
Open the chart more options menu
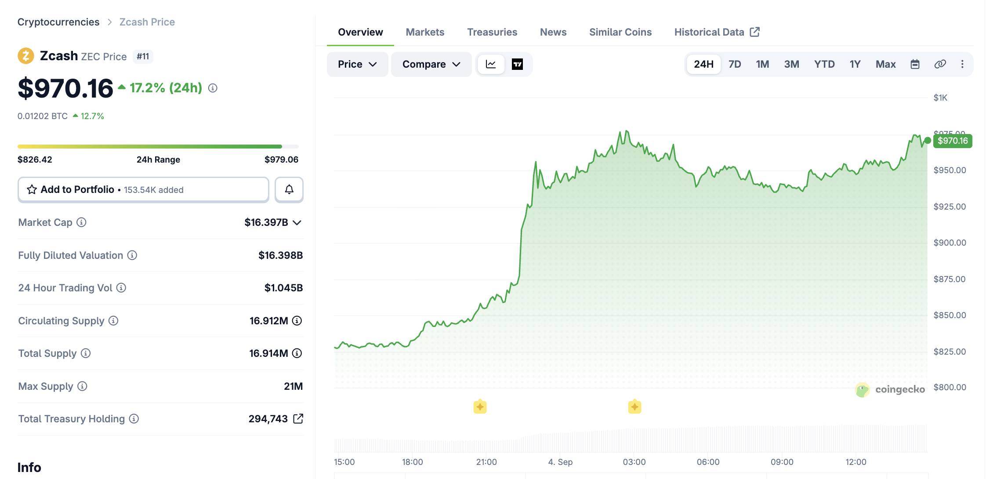(962, 64)
